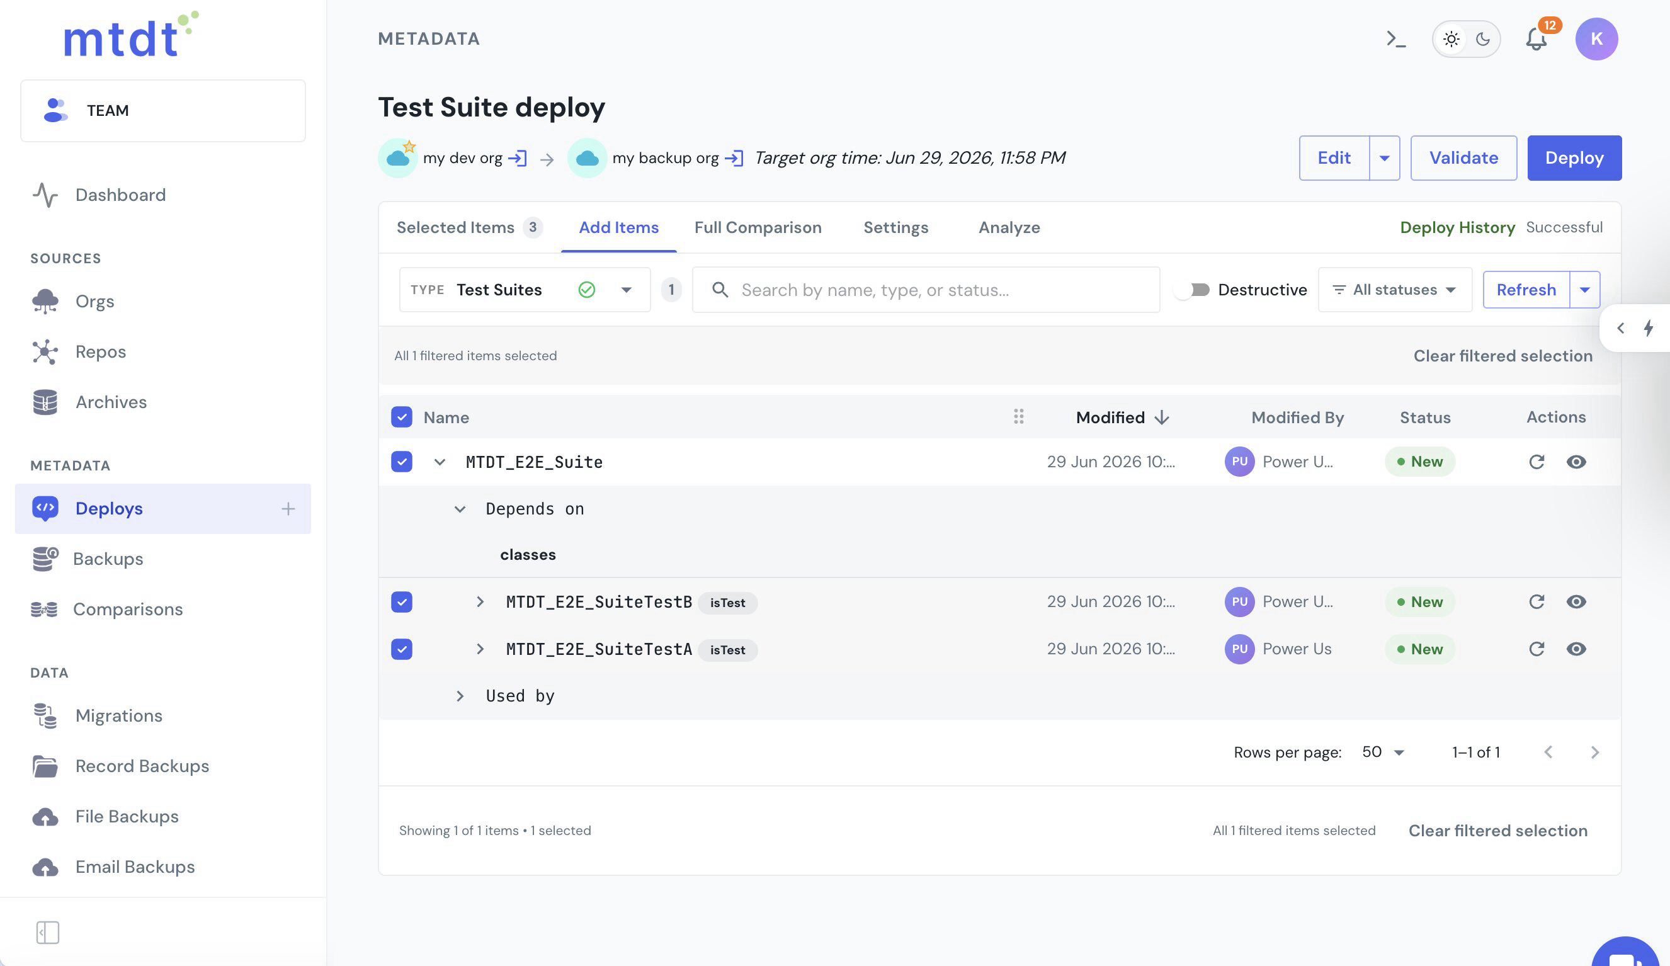Viewport: 1670px width, 966px height.
Task: Collapse the MTDT_E2E_Suite row
Action: click(x=440, y=462)
